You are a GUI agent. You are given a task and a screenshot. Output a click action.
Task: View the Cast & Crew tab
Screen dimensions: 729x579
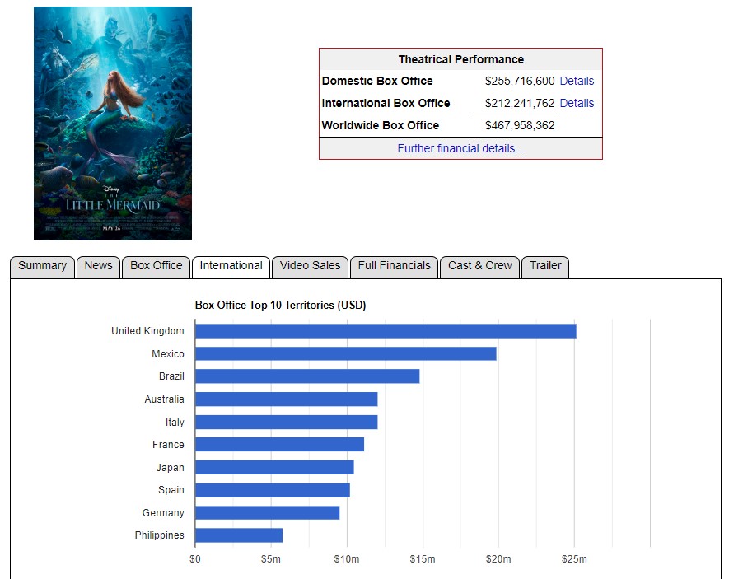[x=479, y=266]
